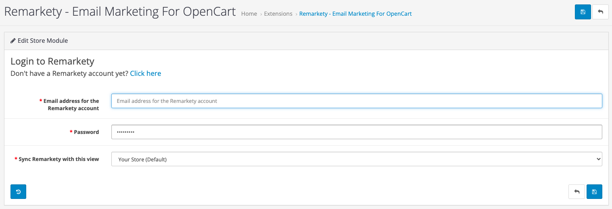Open the 'Your Store (Default)' dropdown
612x209 pixels.
point(357,159)
